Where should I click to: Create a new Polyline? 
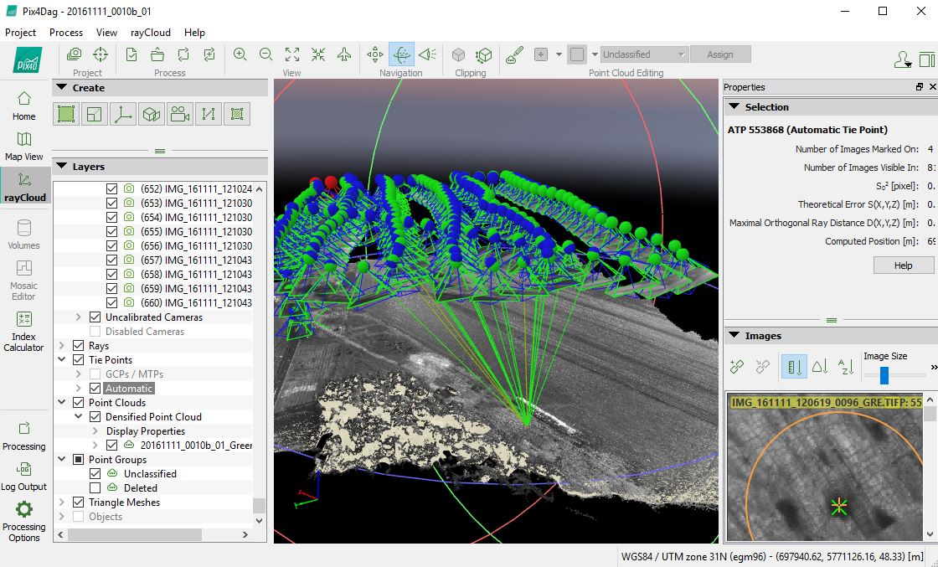[209, 114]
